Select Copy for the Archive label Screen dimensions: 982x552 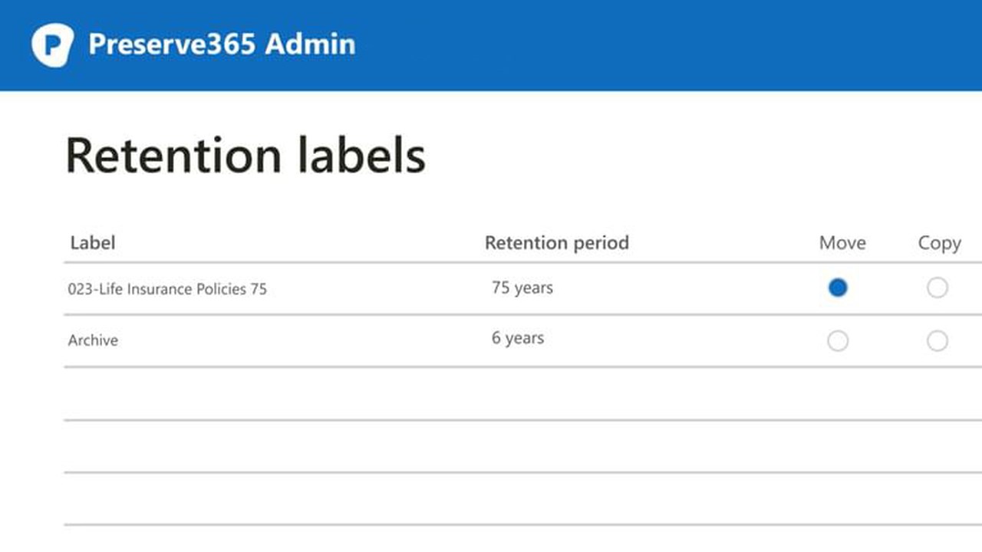(x=937, y=340)
